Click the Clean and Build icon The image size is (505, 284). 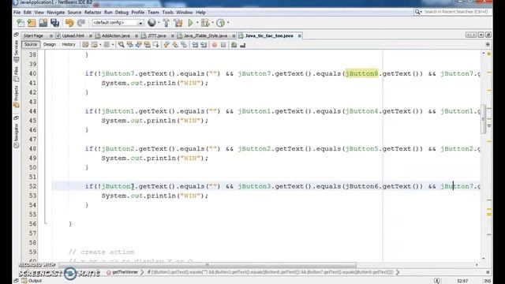click(x=178, y=23)
